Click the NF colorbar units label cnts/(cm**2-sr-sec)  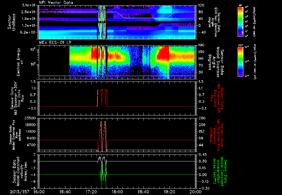[x=254, y=22]
